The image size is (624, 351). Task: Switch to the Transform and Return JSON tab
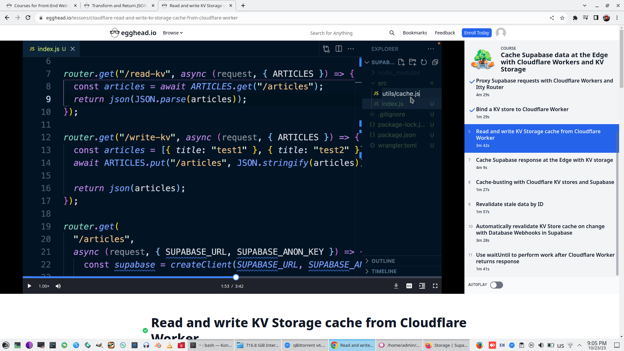tap(119, 6)
